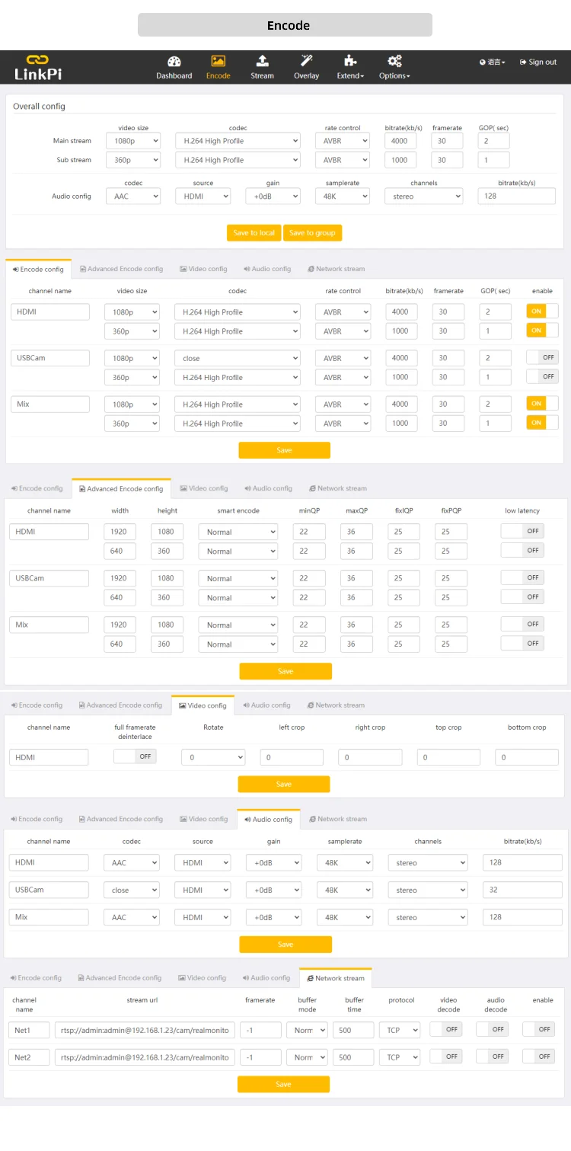Click the Net1 stream url field
This screenshot has width=571, height=1151.
coord(145,1030)
